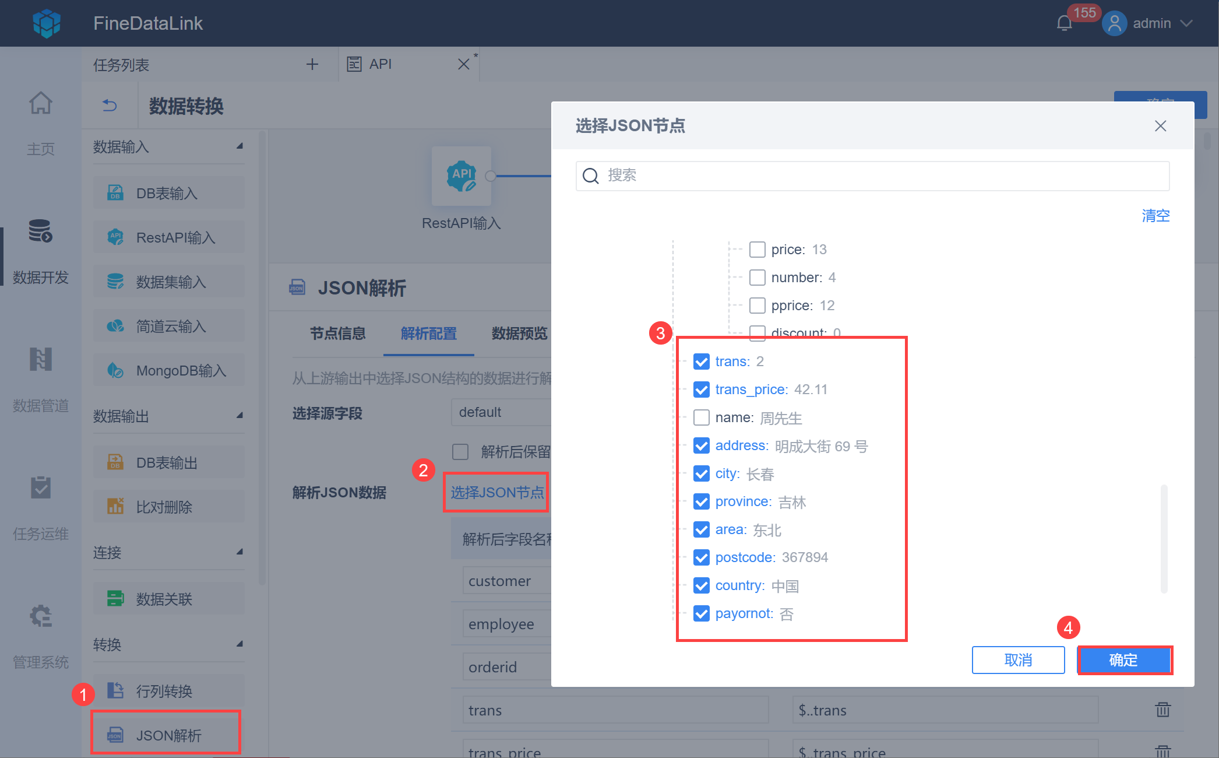Click the 清空 link
Image resolution: width=1219 pixels, height=758 pixels.
coord(1155,216)
